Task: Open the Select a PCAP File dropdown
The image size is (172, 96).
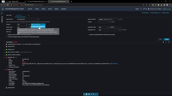Action: (38, 25)
